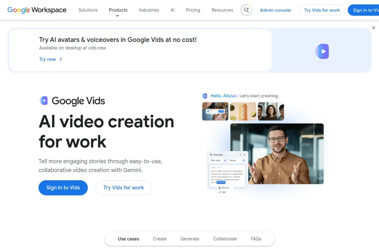The image size is (379, 252).
Task: Click the Pauses label in Transcript
Action: [x=233, y=160]
